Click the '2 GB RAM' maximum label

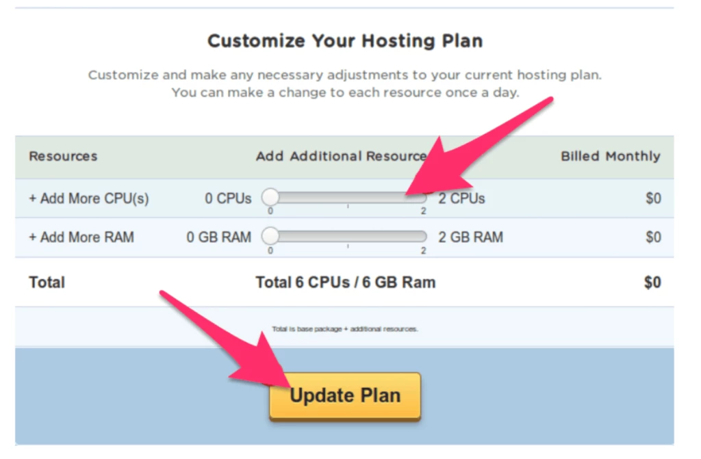(470, 237)
